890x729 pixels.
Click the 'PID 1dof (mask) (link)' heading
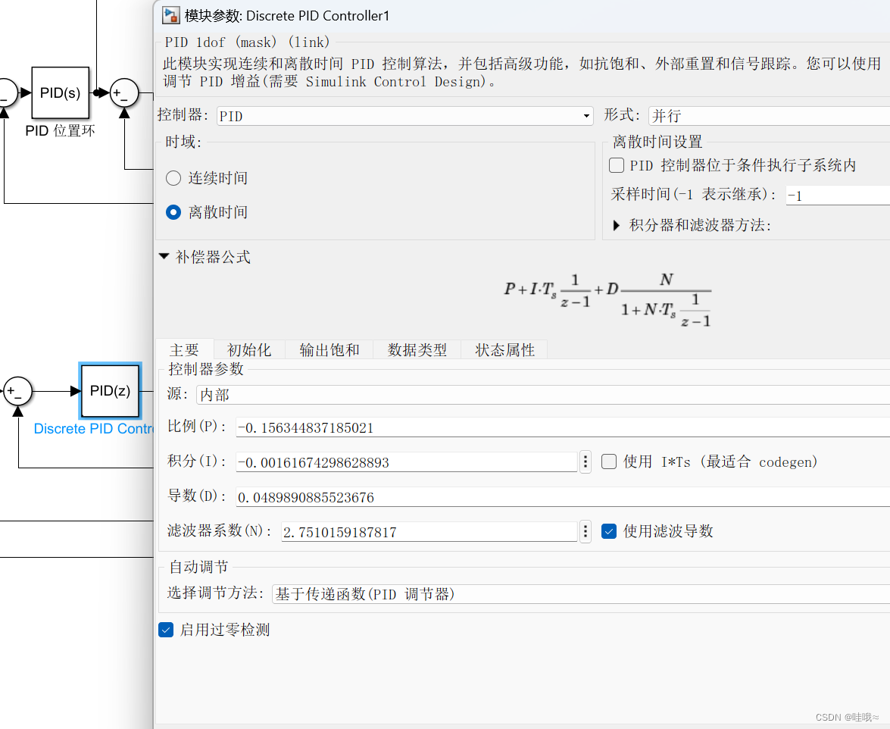coord(247,42)
